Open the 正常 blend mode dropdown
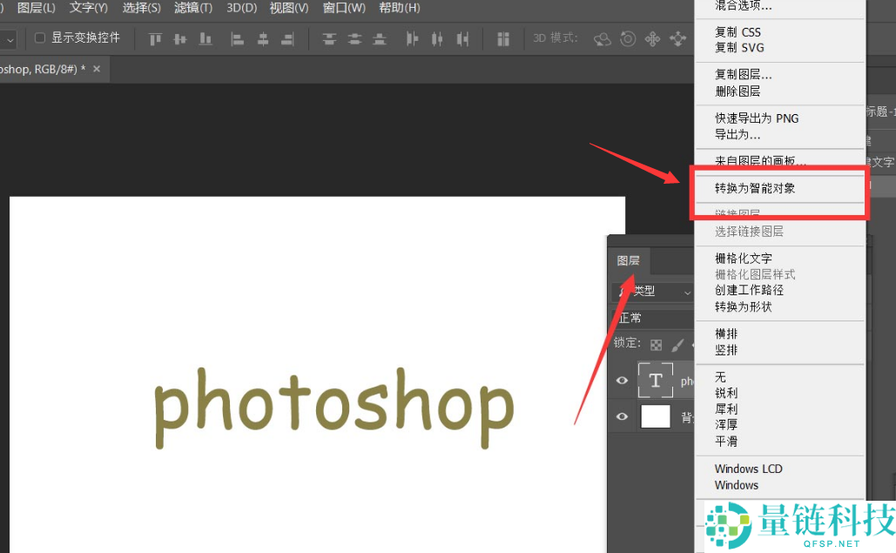The image size is (896, 553). pos(653,318)
